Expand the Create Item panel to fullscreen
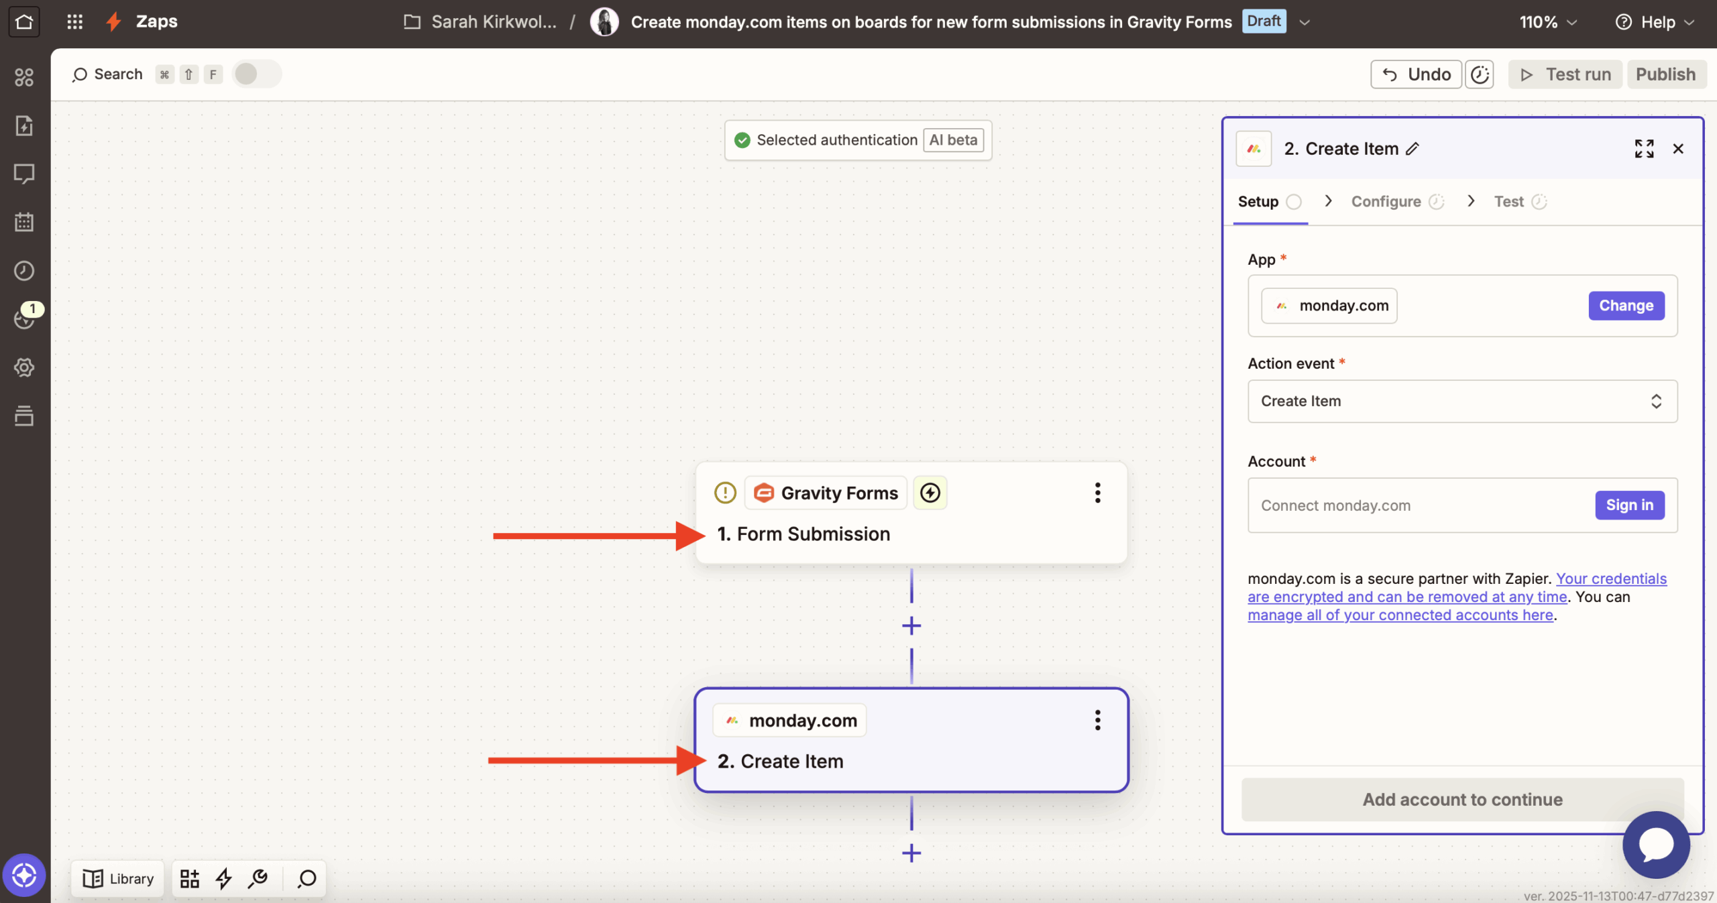This screenshot has width=1717, height=903. tap(1644, 148)
